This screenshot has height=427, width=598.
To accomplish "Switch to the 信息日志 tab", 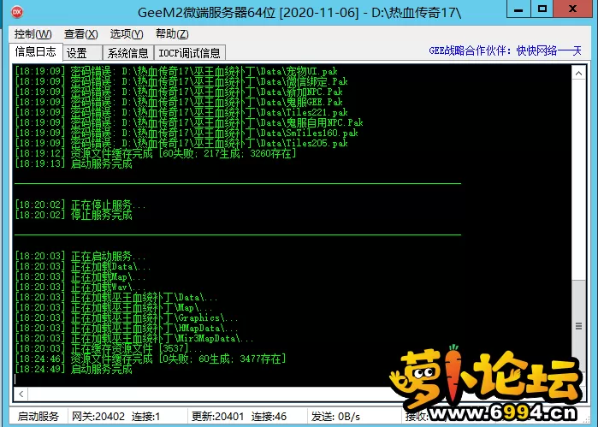I will 36,51.
